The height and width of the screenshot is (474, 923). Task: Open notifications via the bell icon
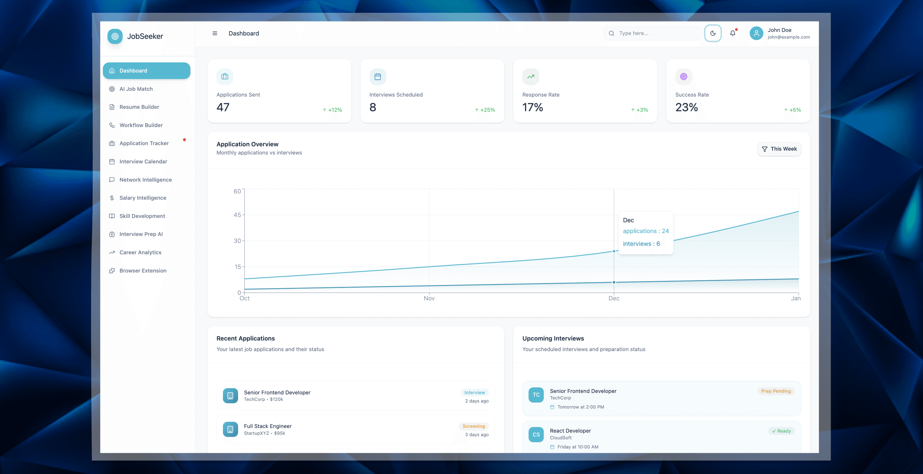point(732,33)
